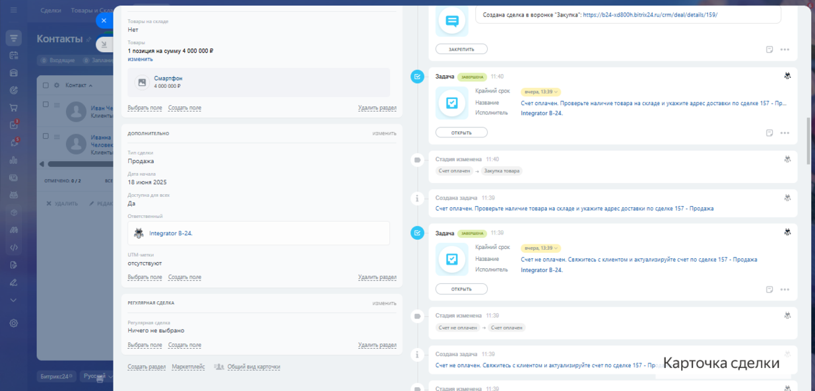Check the checkbox for the second contact row
Viewport: 815px width, 391px height.
point(46,136)
